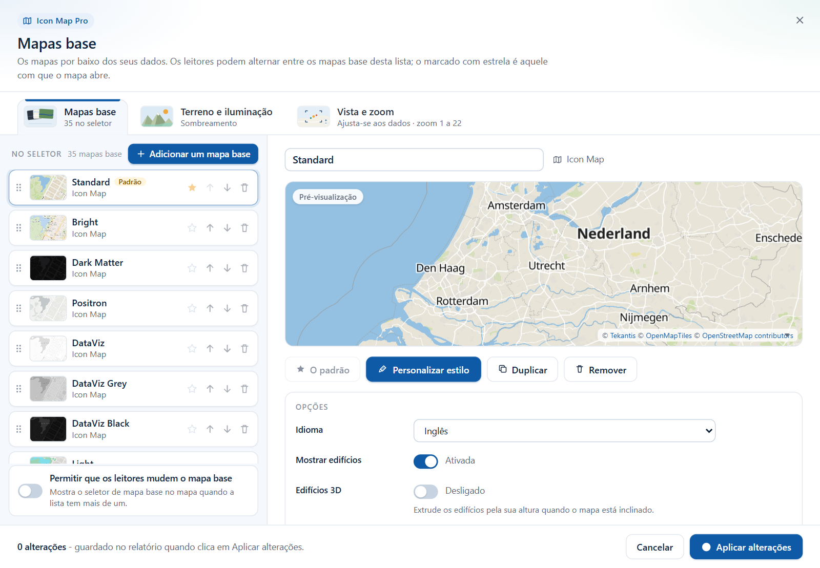
Task: Move Positron basemap down
Action: coord(227,308)
